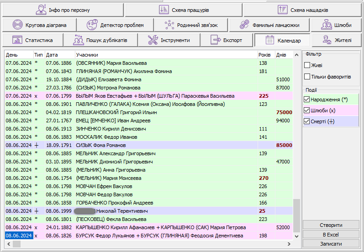Uncheck the Народження (*) events checkbox
The image size is (364, 252).
[306, 100]
